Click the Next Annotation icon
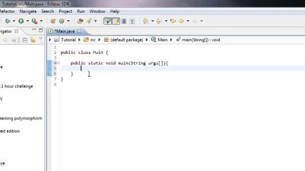This screenshot has width=305, height=171. (145, 21)
